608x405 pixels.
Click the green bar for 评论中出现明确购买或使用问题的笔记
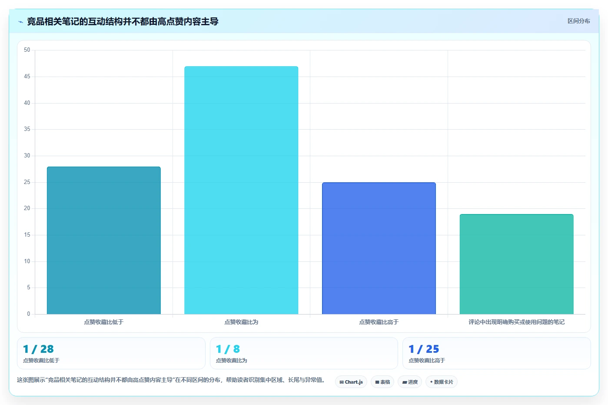tap(516, 264)
